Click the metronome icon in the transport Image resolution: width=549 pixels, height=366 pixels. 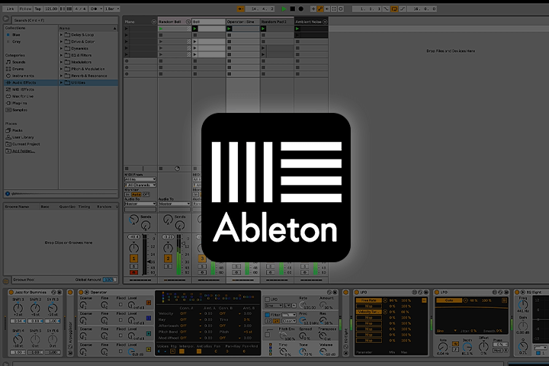coord(94,8)
